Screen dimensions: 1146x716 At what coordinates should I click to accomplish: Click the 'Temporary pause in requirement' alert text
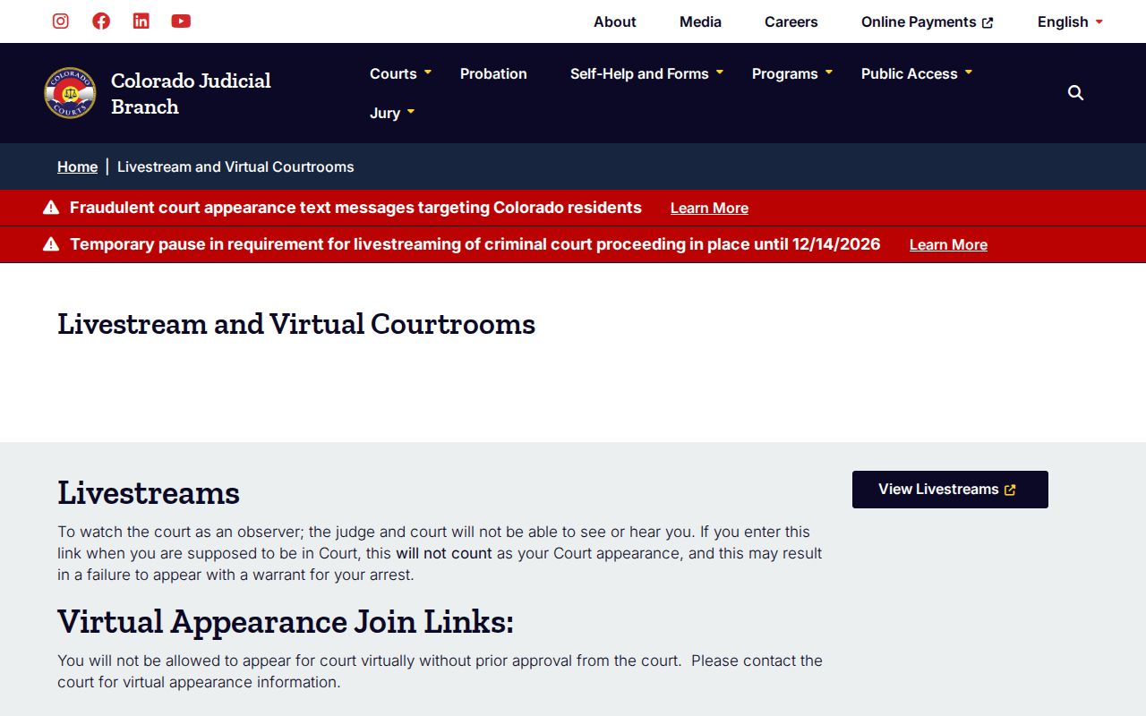coord(475,244)
